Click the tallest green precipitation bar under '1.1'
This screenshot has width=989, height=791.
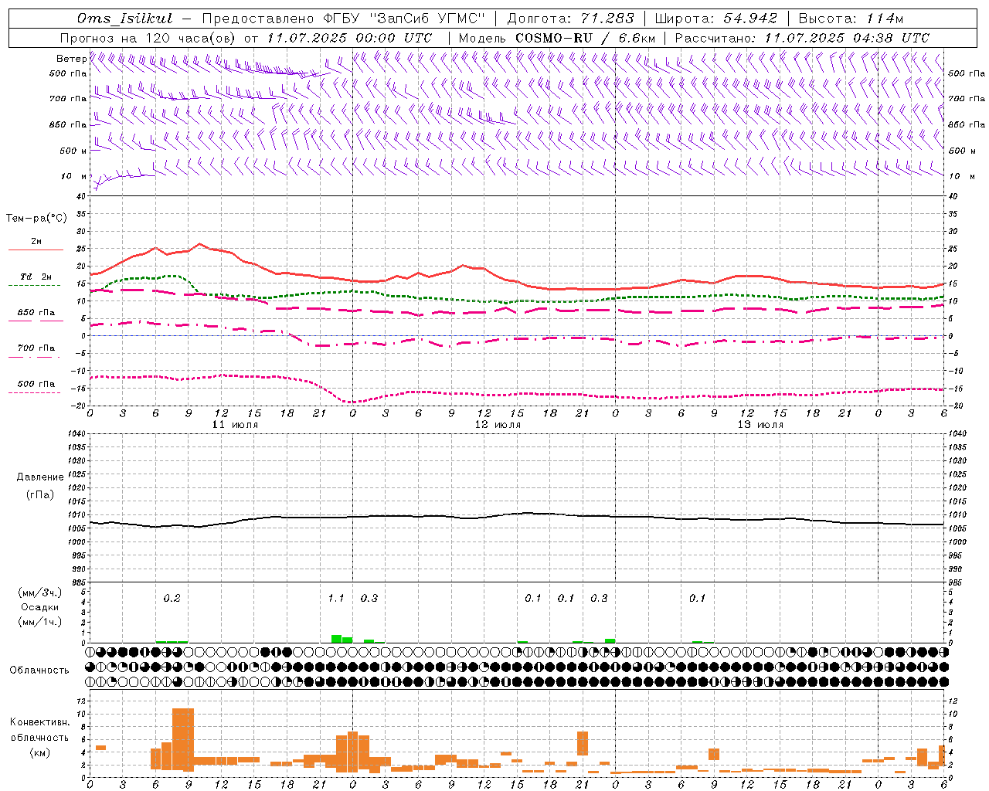[x=336, y=639]
